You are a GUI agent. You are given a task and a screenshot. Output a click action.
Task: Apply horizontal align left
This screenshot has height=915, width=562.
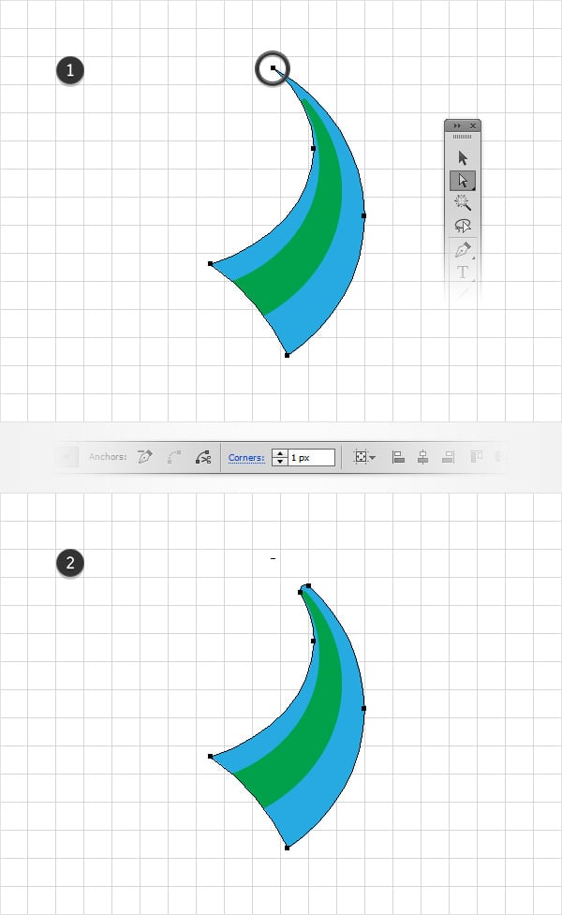399,457
